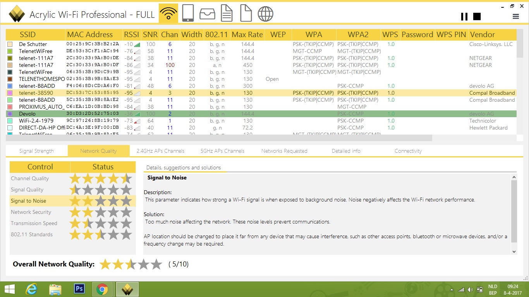Toggle the Devolo network color checkbox
This screenshot has width=529, height=297.
point(10,114)
